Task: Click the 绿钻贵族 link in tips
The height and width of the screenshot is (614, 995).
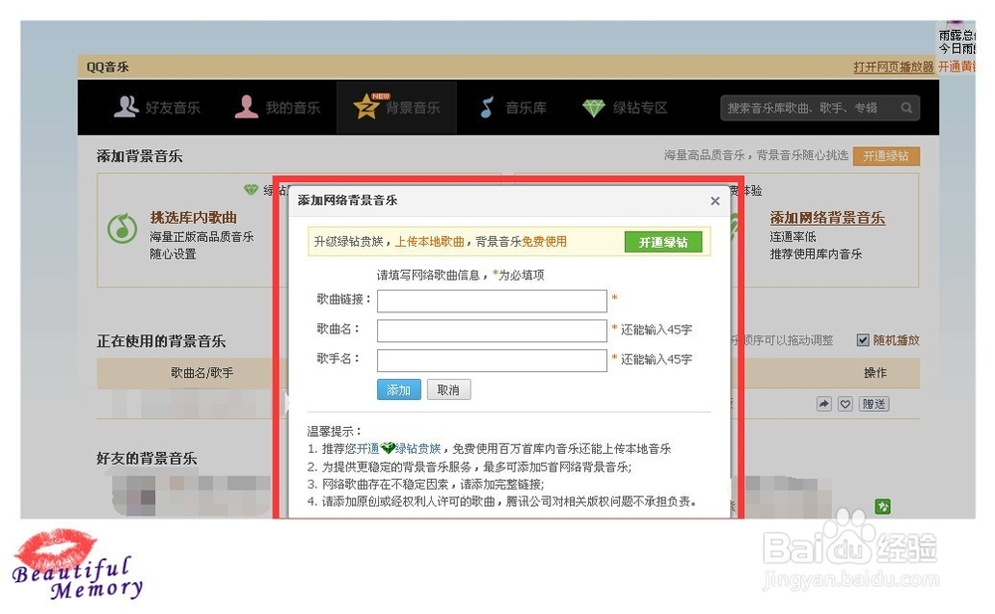Action: [x=418, y=448]
